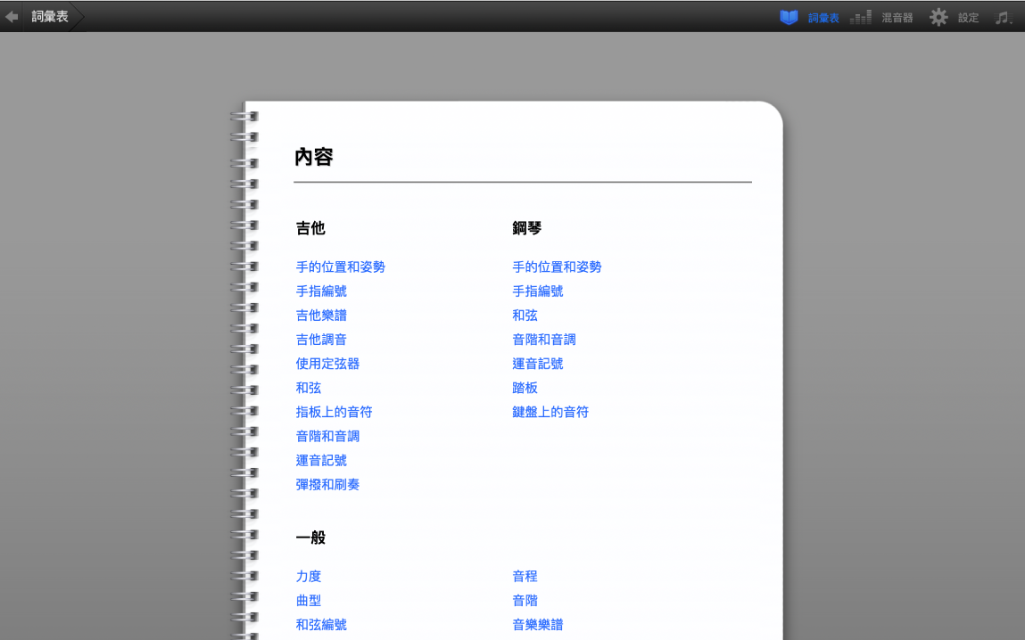Click the 詞彙表 breadcrumb header
The width and height of the screenshot is (1025, 640).
[49, 15]
